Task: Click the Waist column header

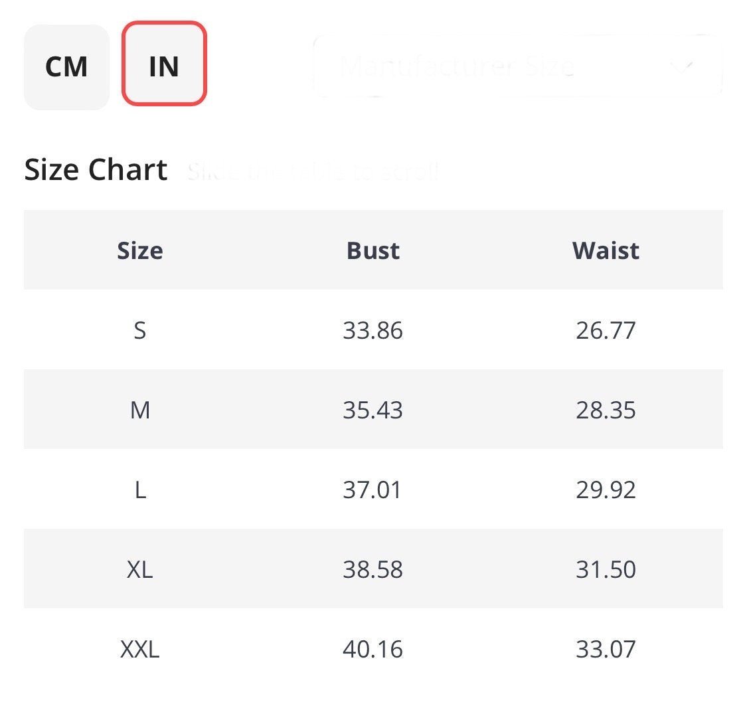Action: 606,250
